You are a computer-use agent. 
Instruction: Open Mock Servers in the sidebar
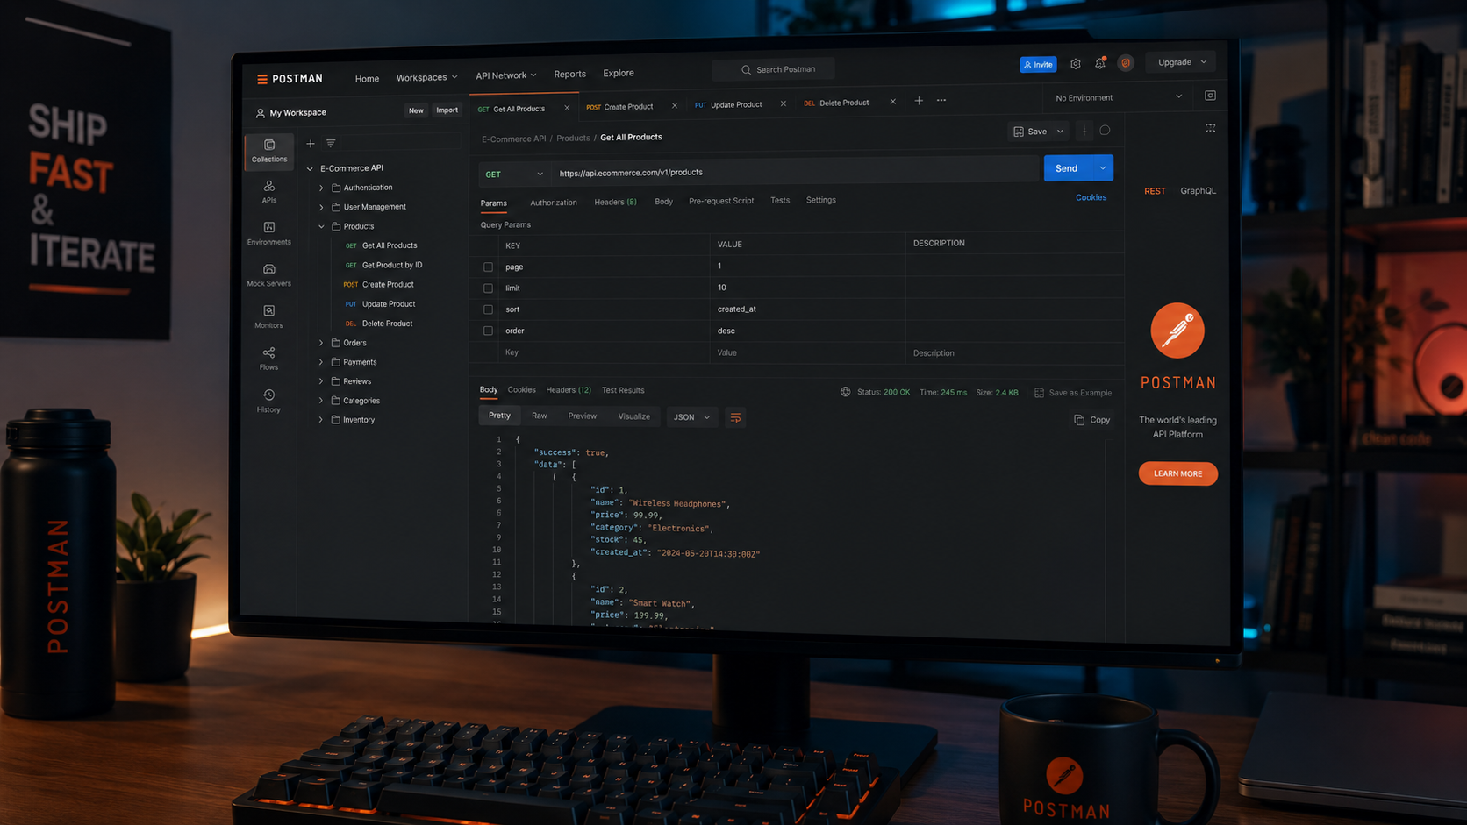[269, 274]
